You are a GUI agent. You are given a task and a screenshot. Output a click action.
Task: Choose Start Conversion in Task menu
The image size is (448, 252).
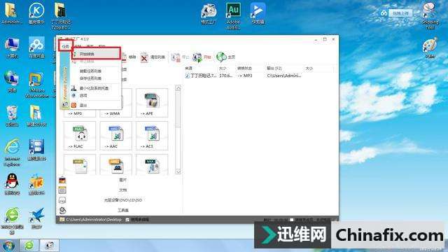97,54
